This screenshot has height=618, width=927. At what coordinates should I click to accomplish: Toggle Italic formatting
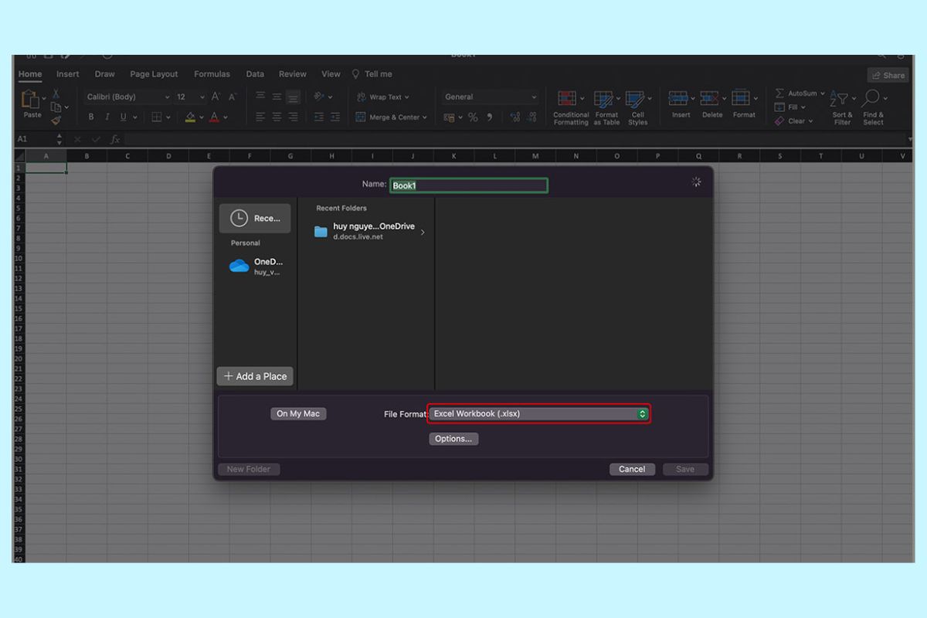107,117
